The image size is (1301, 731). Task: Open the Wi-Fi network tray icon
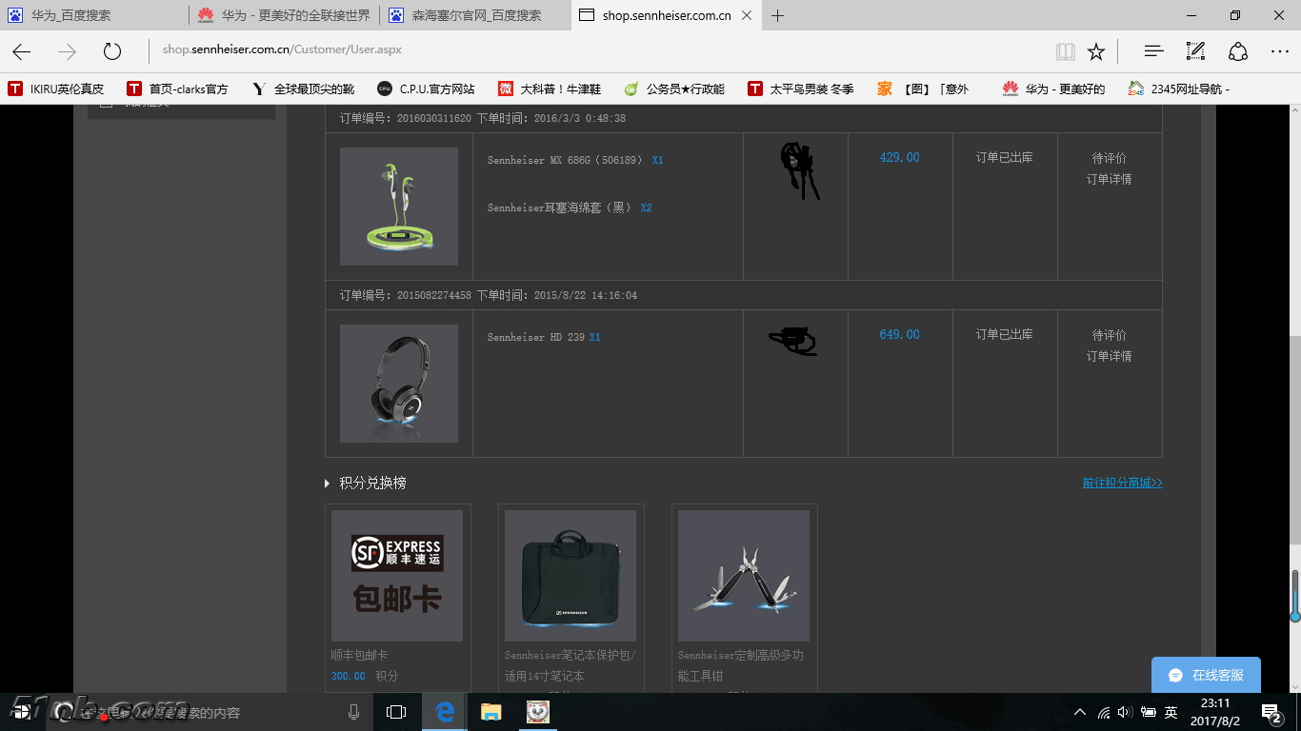pyautogui.click(x=1104, y=712)
